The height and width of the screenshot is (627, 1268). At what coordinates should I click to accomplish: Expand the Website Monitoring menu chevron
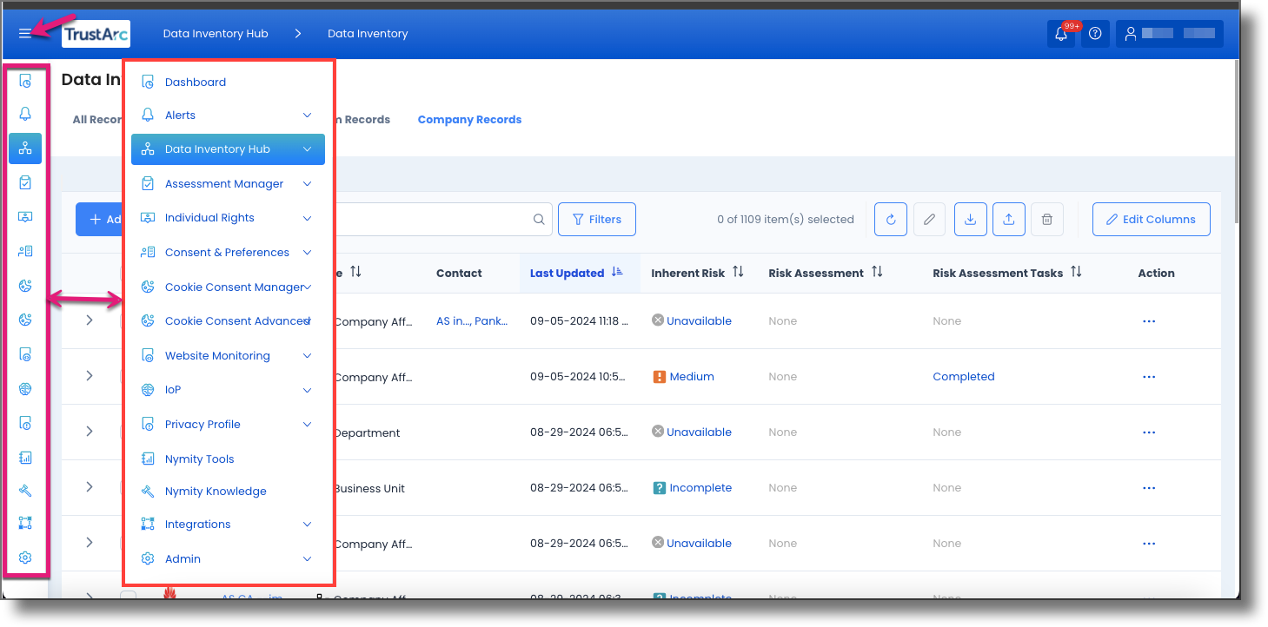pos(307,356)
